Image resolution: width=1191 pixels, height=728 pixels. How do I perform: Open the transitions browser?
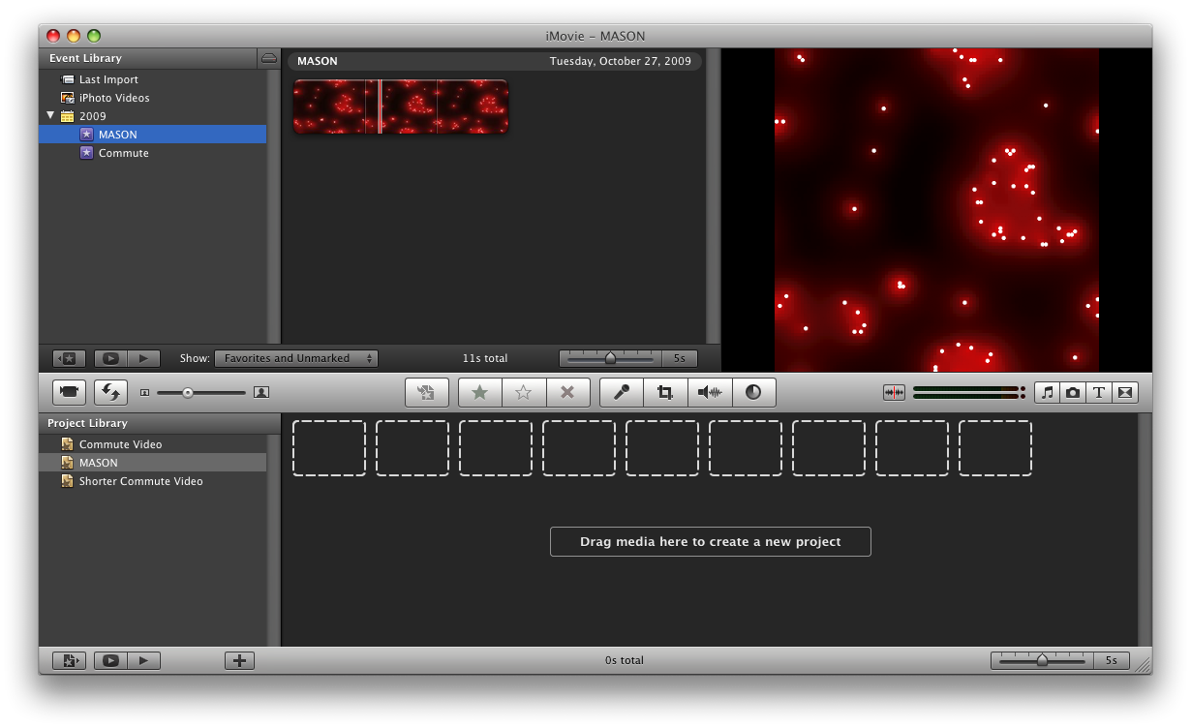(1124, 392)
